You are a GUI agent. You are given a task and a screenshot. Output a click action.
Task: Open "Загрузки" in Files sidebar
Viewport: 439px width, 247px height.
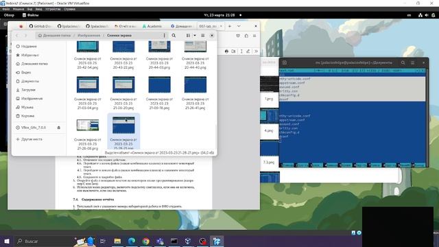point(26,90)
